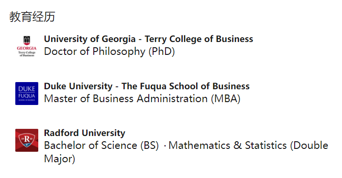Click The Fuqua School of Business title text

(x=186, y=86)
